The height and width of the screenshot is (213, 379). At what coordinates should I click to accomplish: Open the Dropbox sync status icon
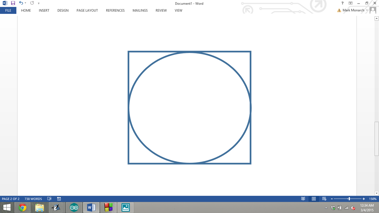coord(333,207)
